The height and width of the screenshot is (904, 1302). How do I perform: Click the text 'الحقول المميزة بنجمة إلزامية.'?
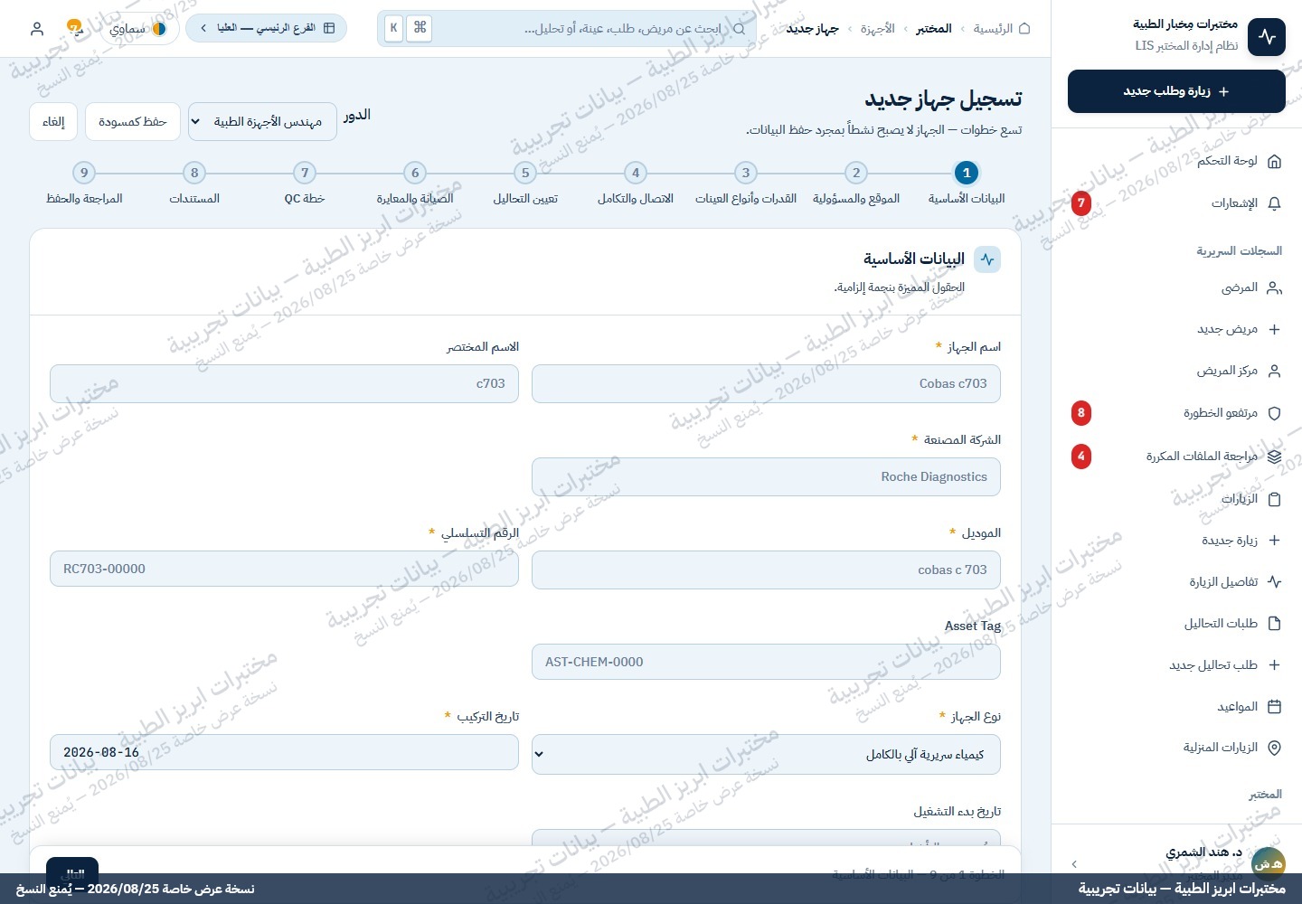point(899,287)
